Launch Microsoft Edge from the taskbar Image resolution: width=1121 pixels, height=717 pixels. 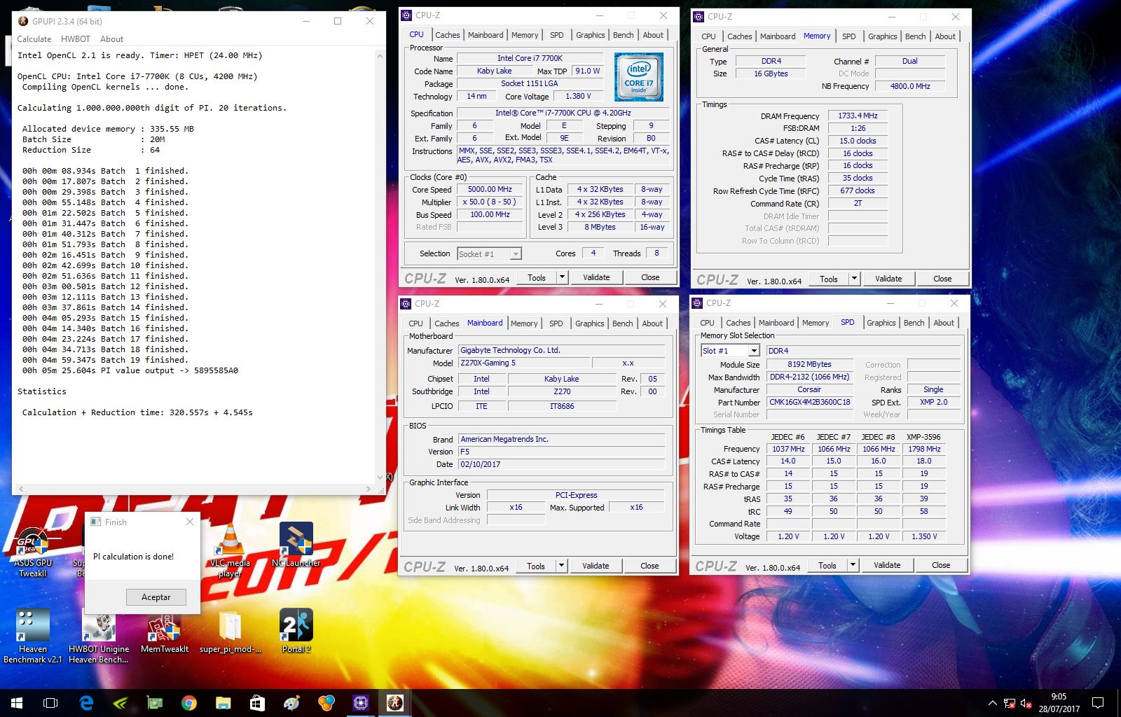pyautogui.click(x=86, y=703)
